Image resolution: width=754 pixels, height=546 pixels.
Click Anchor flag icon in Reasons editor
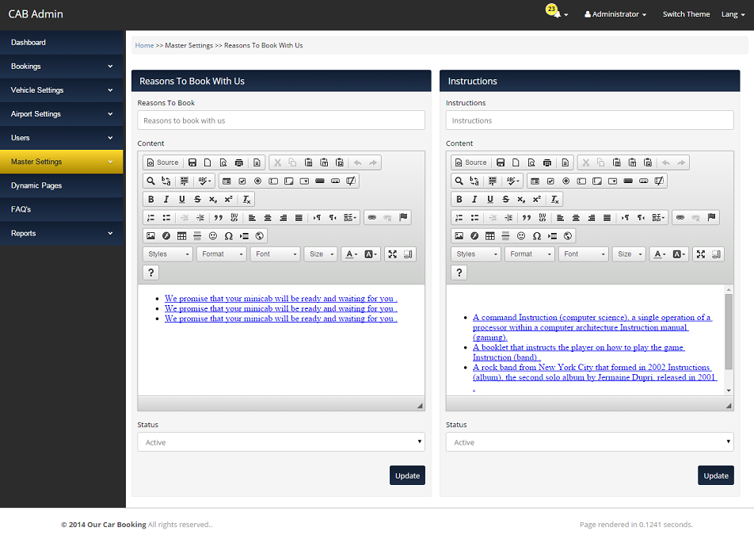pyautogui.click(x=403, y=217)
